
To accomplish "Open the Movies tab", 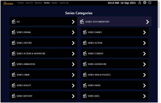I will pos(38,3).
